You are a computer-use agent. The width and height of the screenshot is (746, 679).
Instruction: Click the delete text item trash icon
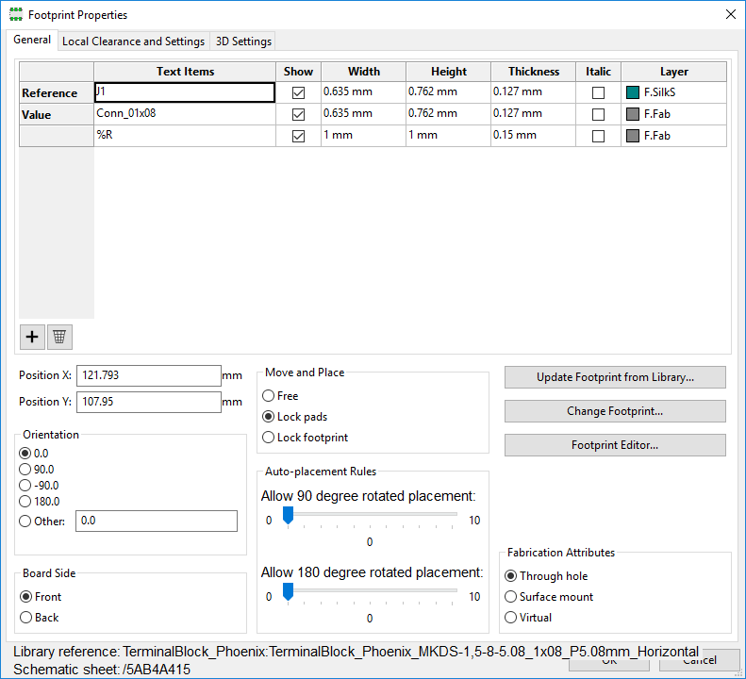click(x=59, y=337)
